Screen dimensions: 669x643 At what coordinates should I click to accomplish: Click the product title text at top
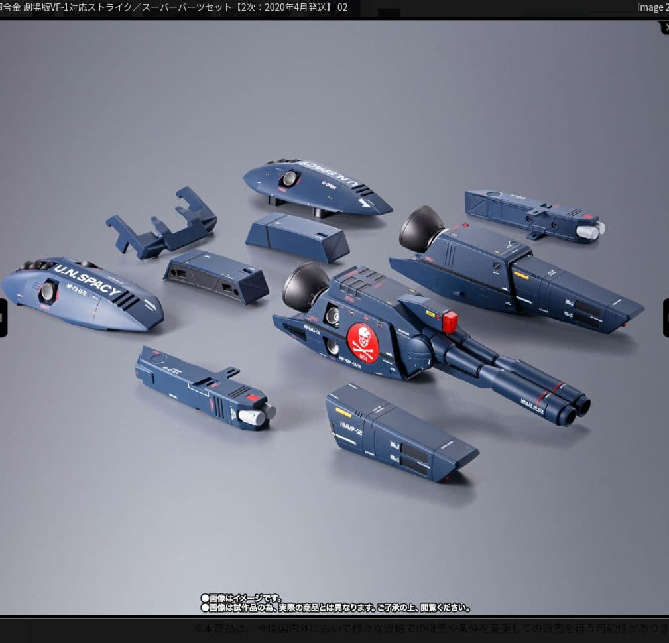[174, 7]
